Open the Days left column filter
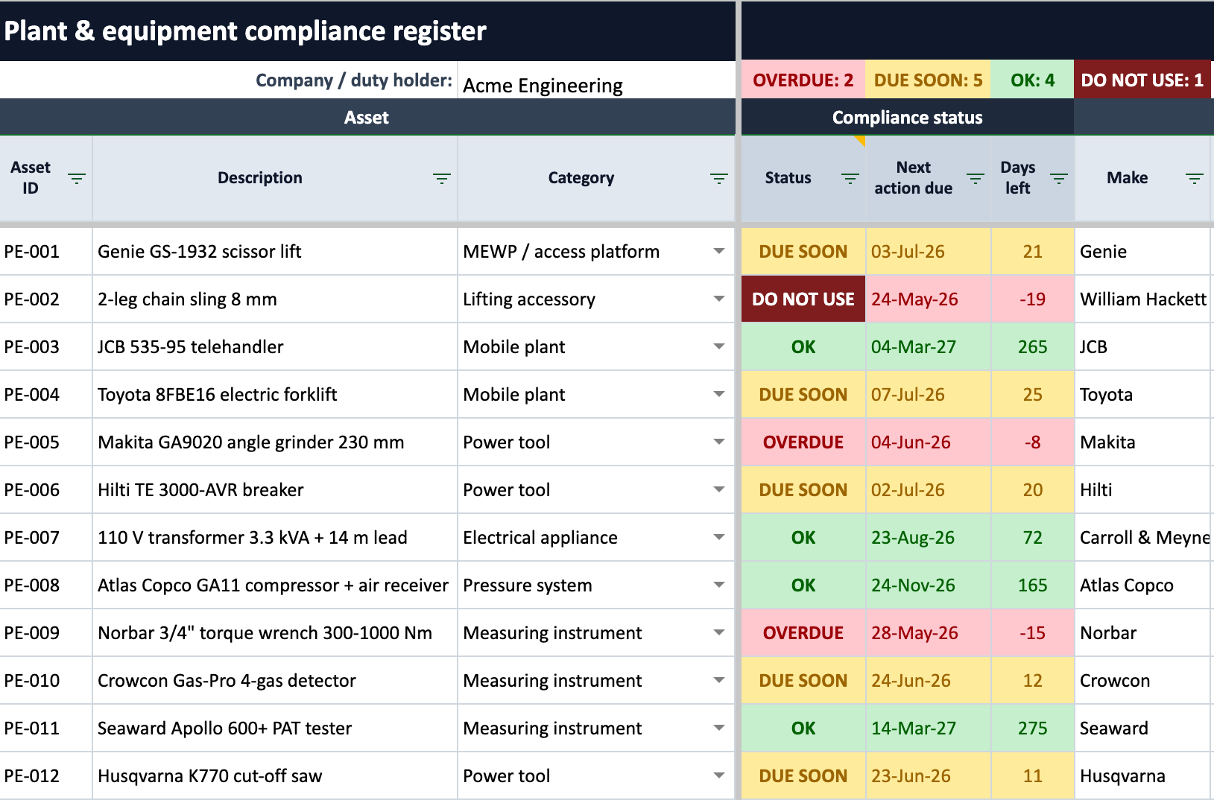The width and height of the screenshot is (1214, 800). [1059, 179]
